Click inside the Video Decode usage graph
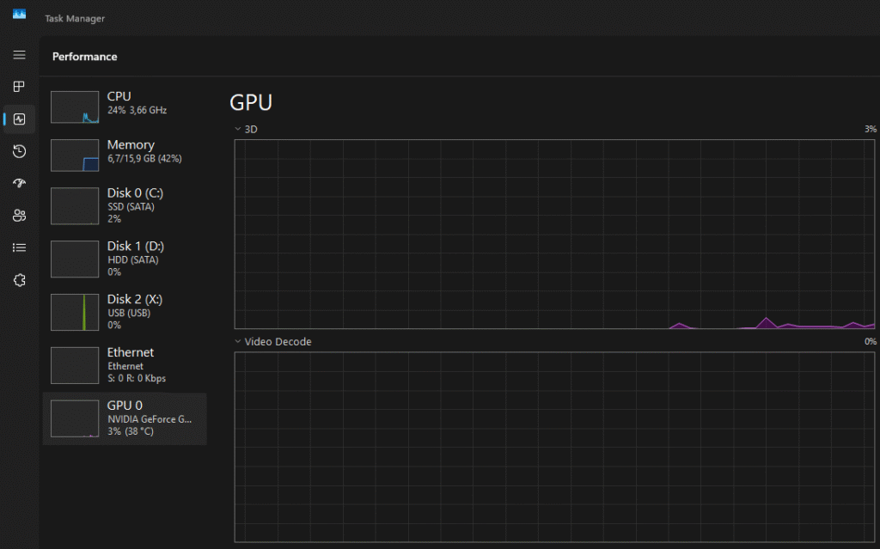The image size is (880, 549). 554,447
